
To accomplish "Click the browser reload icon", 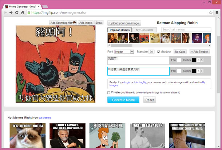I will click(x=17, y=12).
